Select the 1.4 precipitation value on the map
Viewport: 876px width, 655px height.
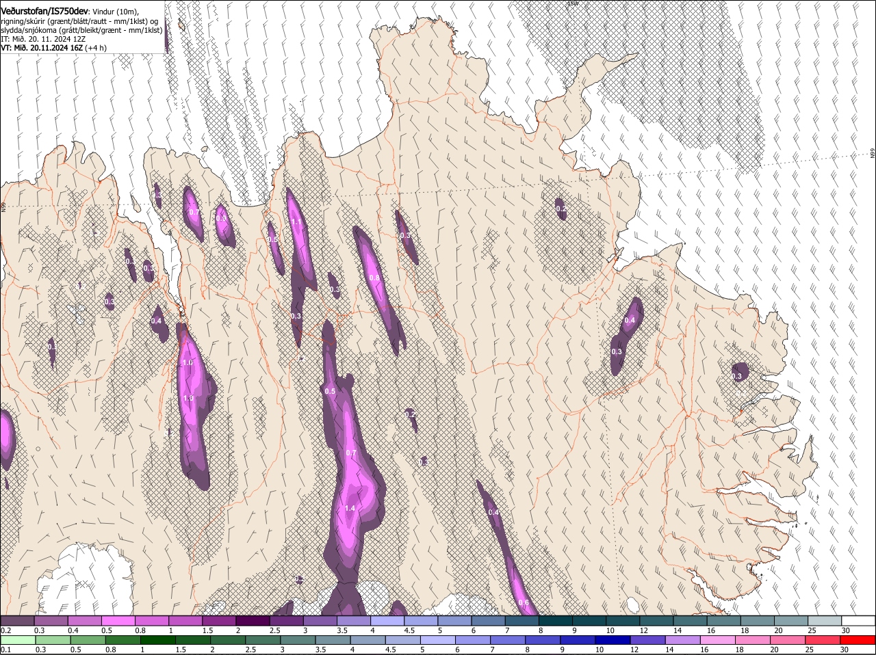(350, 508)
